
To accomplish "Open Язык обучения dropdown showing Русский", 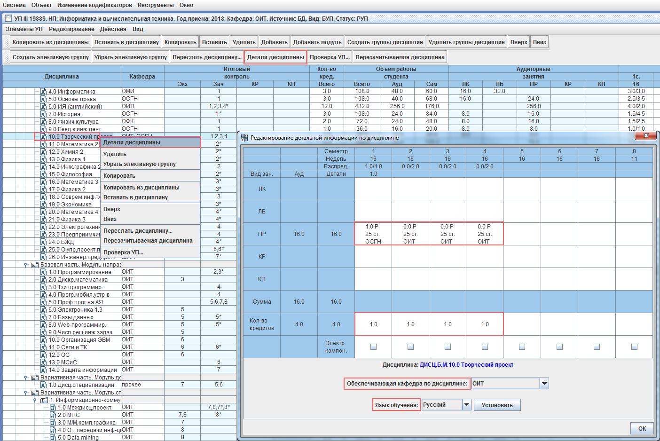I will tap(466, 405).
